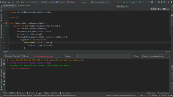
Task: Open the 'app' run configuration dropdown
Action: (85, 2)
